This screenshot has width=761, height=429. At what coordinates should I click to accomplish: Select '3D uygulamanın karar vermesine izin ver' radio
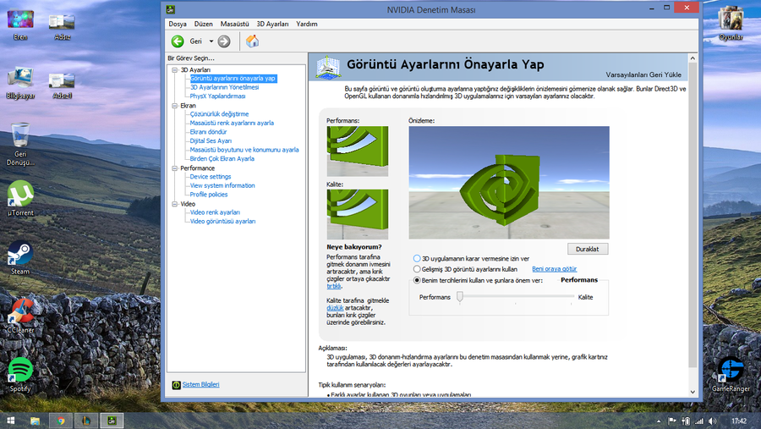(417, 258)
